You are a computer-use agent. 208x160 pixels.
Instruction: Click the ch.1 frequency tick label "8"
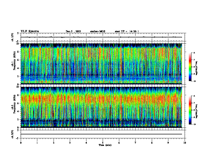click(18, 52)
